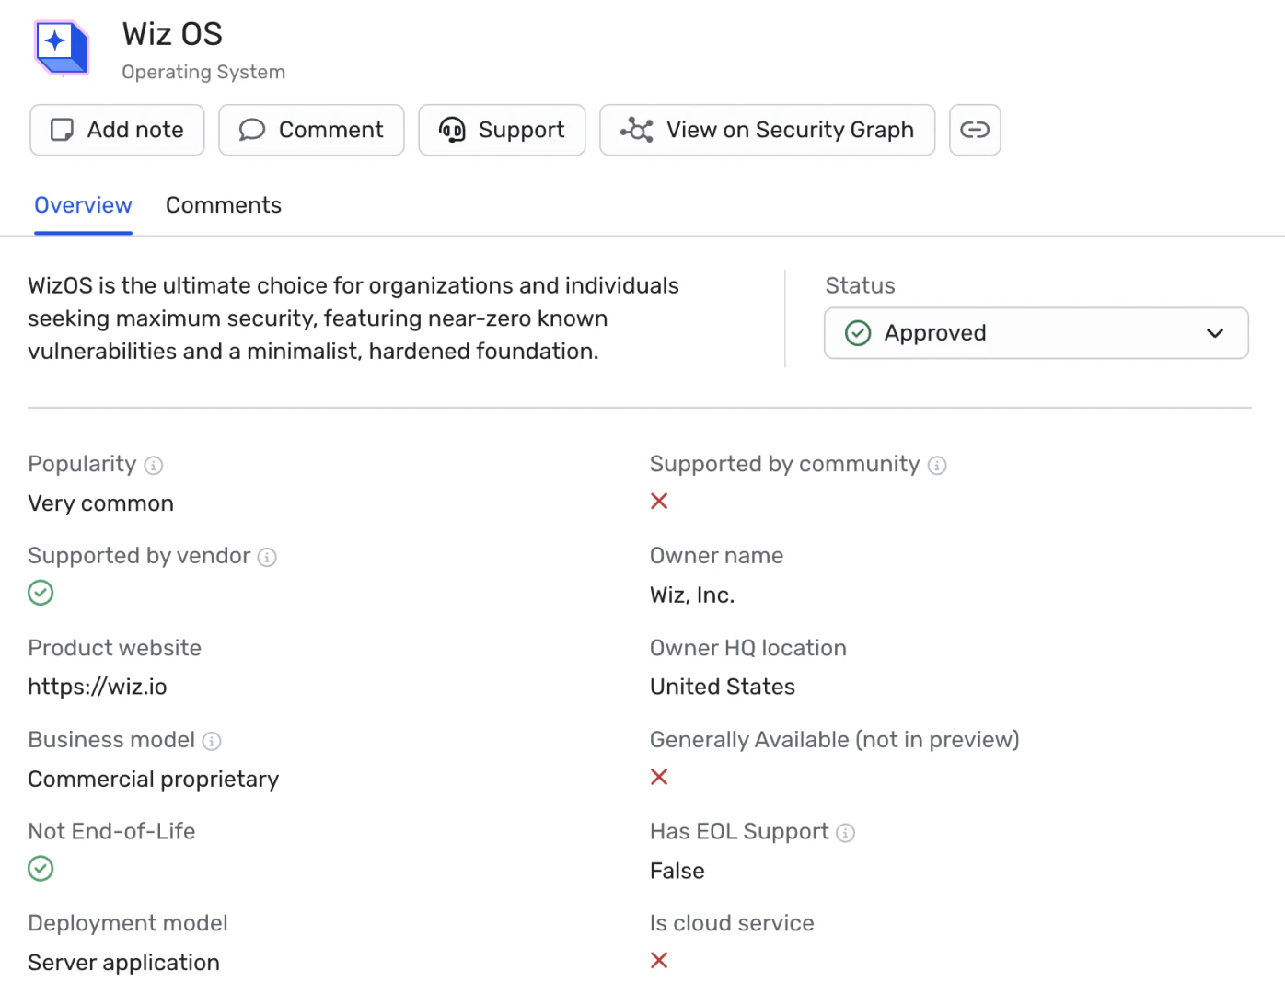Click the 'Status' field label
1285x994 pixels.
pyautogui.click(x=860, y=285)
